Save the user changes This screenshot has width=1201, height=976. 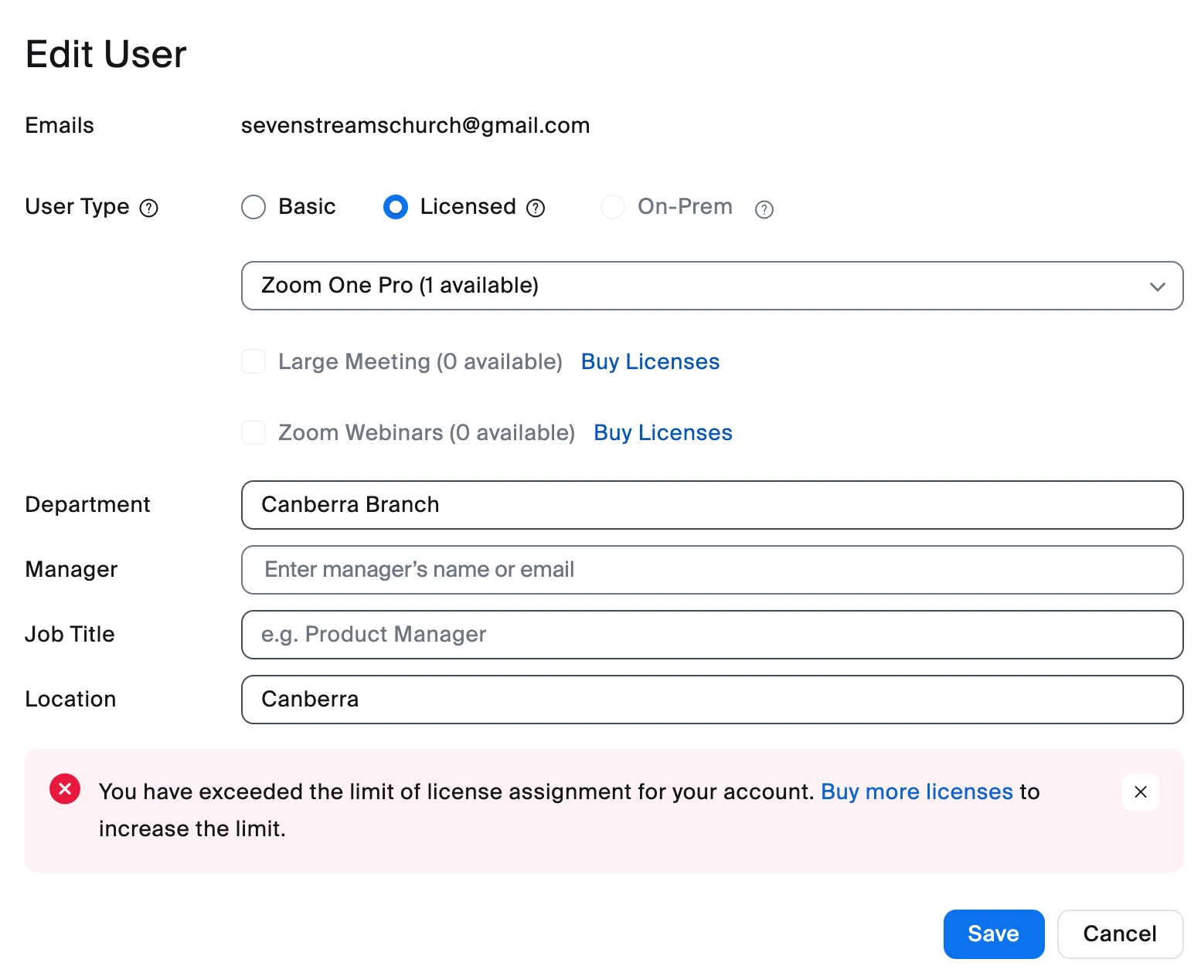[993, 934]
